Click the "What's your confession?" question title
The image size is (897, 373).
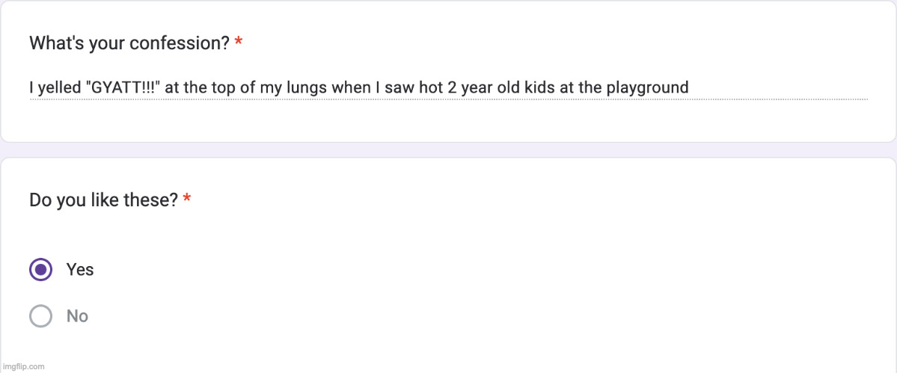[129, 43]
